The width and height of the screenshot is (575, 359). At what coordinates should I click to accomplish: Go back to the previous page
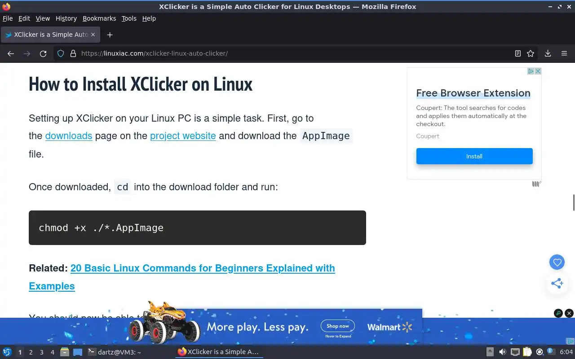(11, 53)
